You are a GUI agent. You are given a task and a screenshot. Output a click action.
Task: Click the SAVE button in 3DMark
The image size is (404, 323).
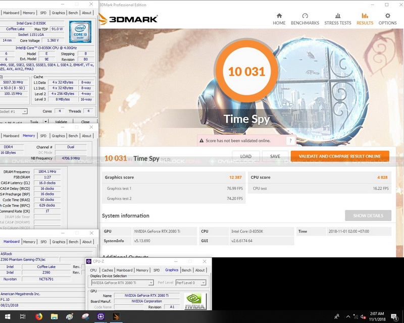275,156
